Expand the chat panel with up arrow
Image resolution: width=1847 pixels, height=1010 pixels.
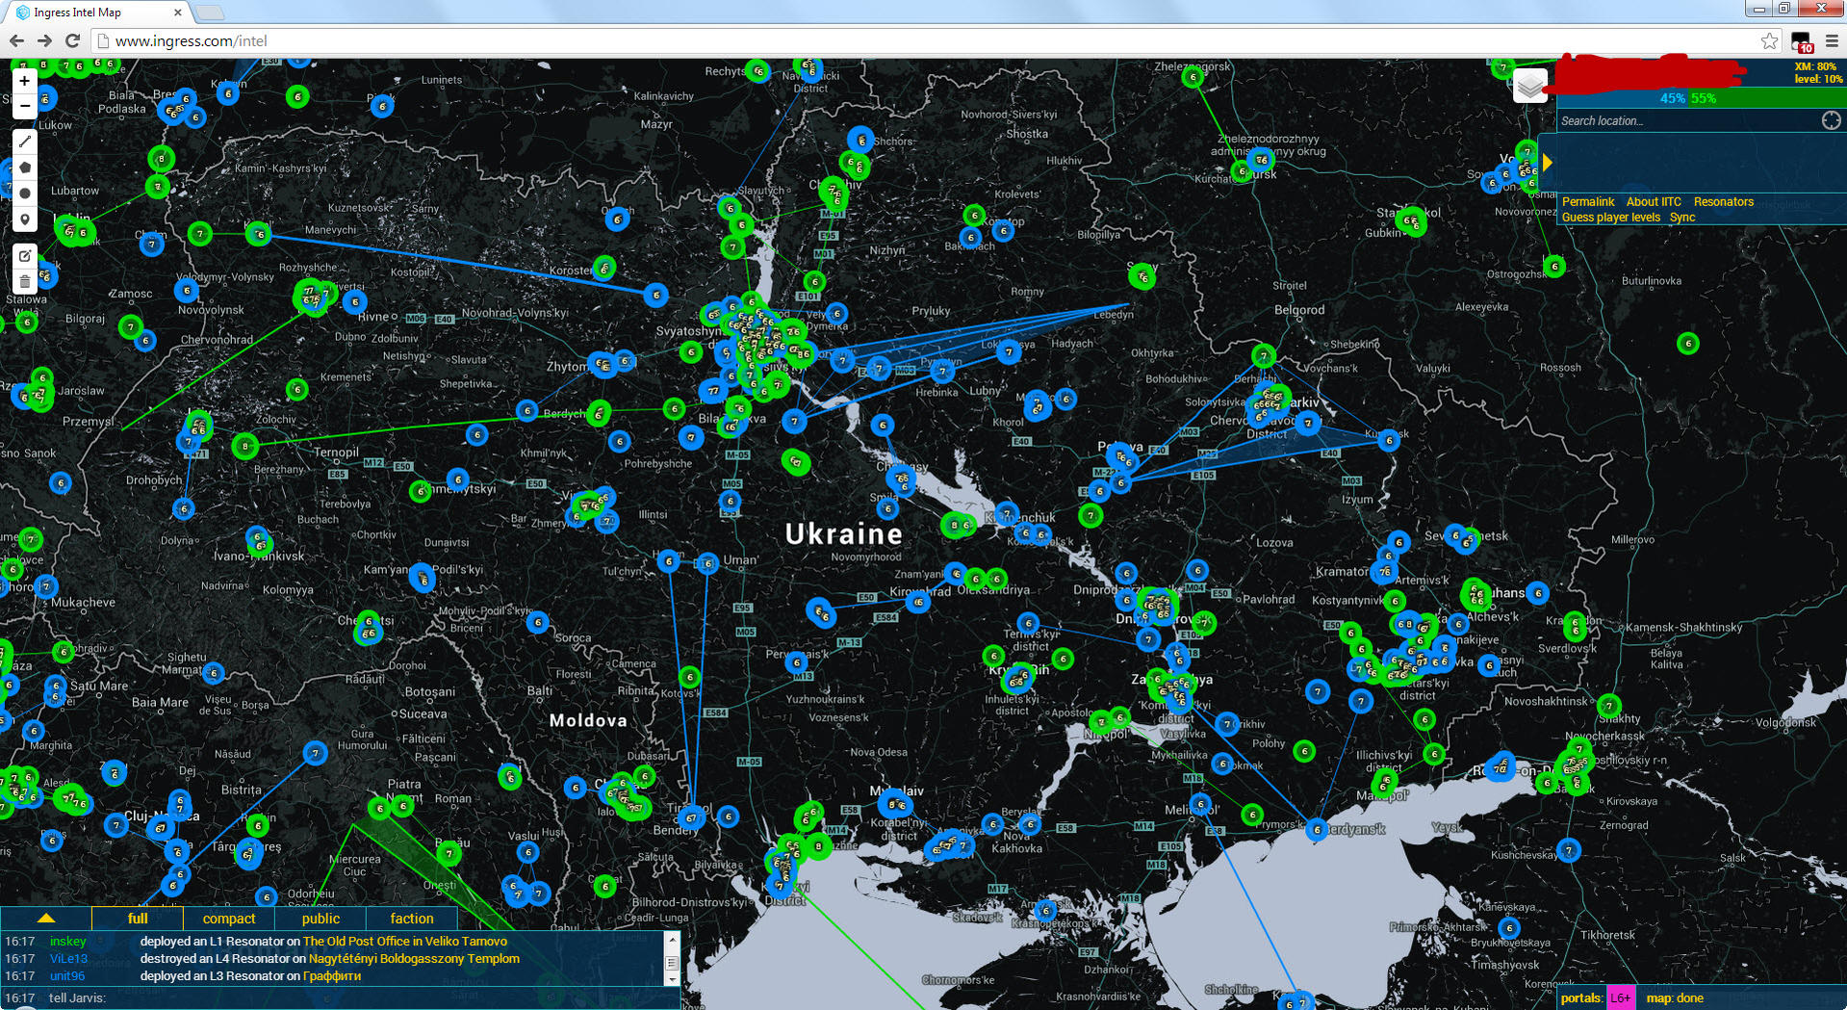pyautogui.click(x=45, y=919)
